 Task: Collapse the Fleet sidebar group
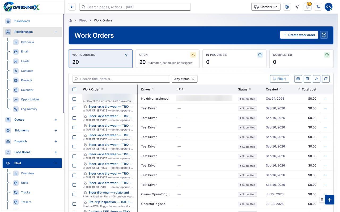point(56,163)
